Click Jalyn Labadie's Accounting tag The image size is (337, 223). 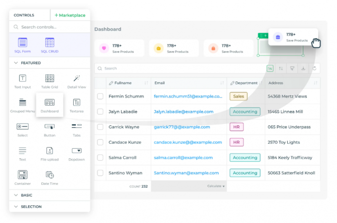[x=245, y=111]
